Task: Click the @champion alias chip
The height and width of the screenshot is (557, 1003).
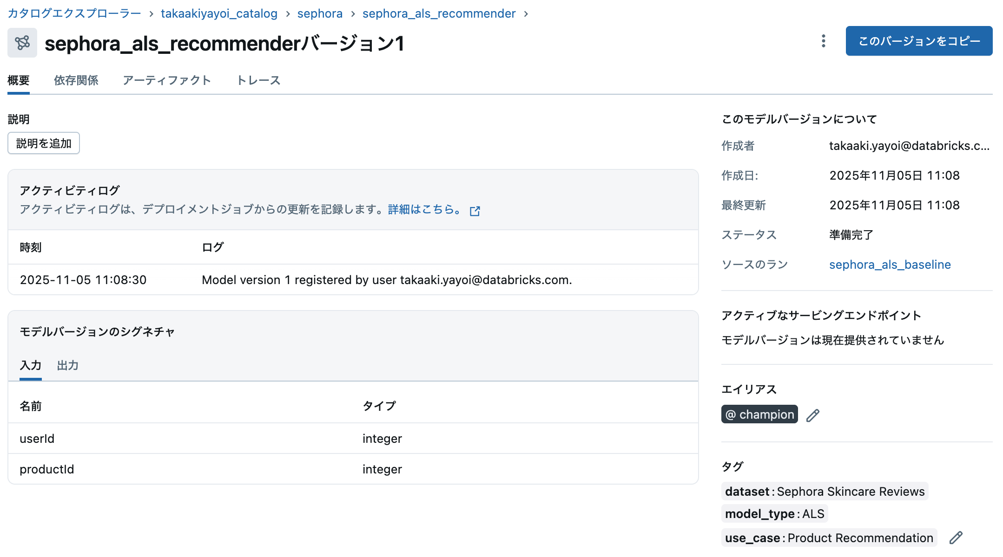Action: pyautogui.click(x=759, y=414)
